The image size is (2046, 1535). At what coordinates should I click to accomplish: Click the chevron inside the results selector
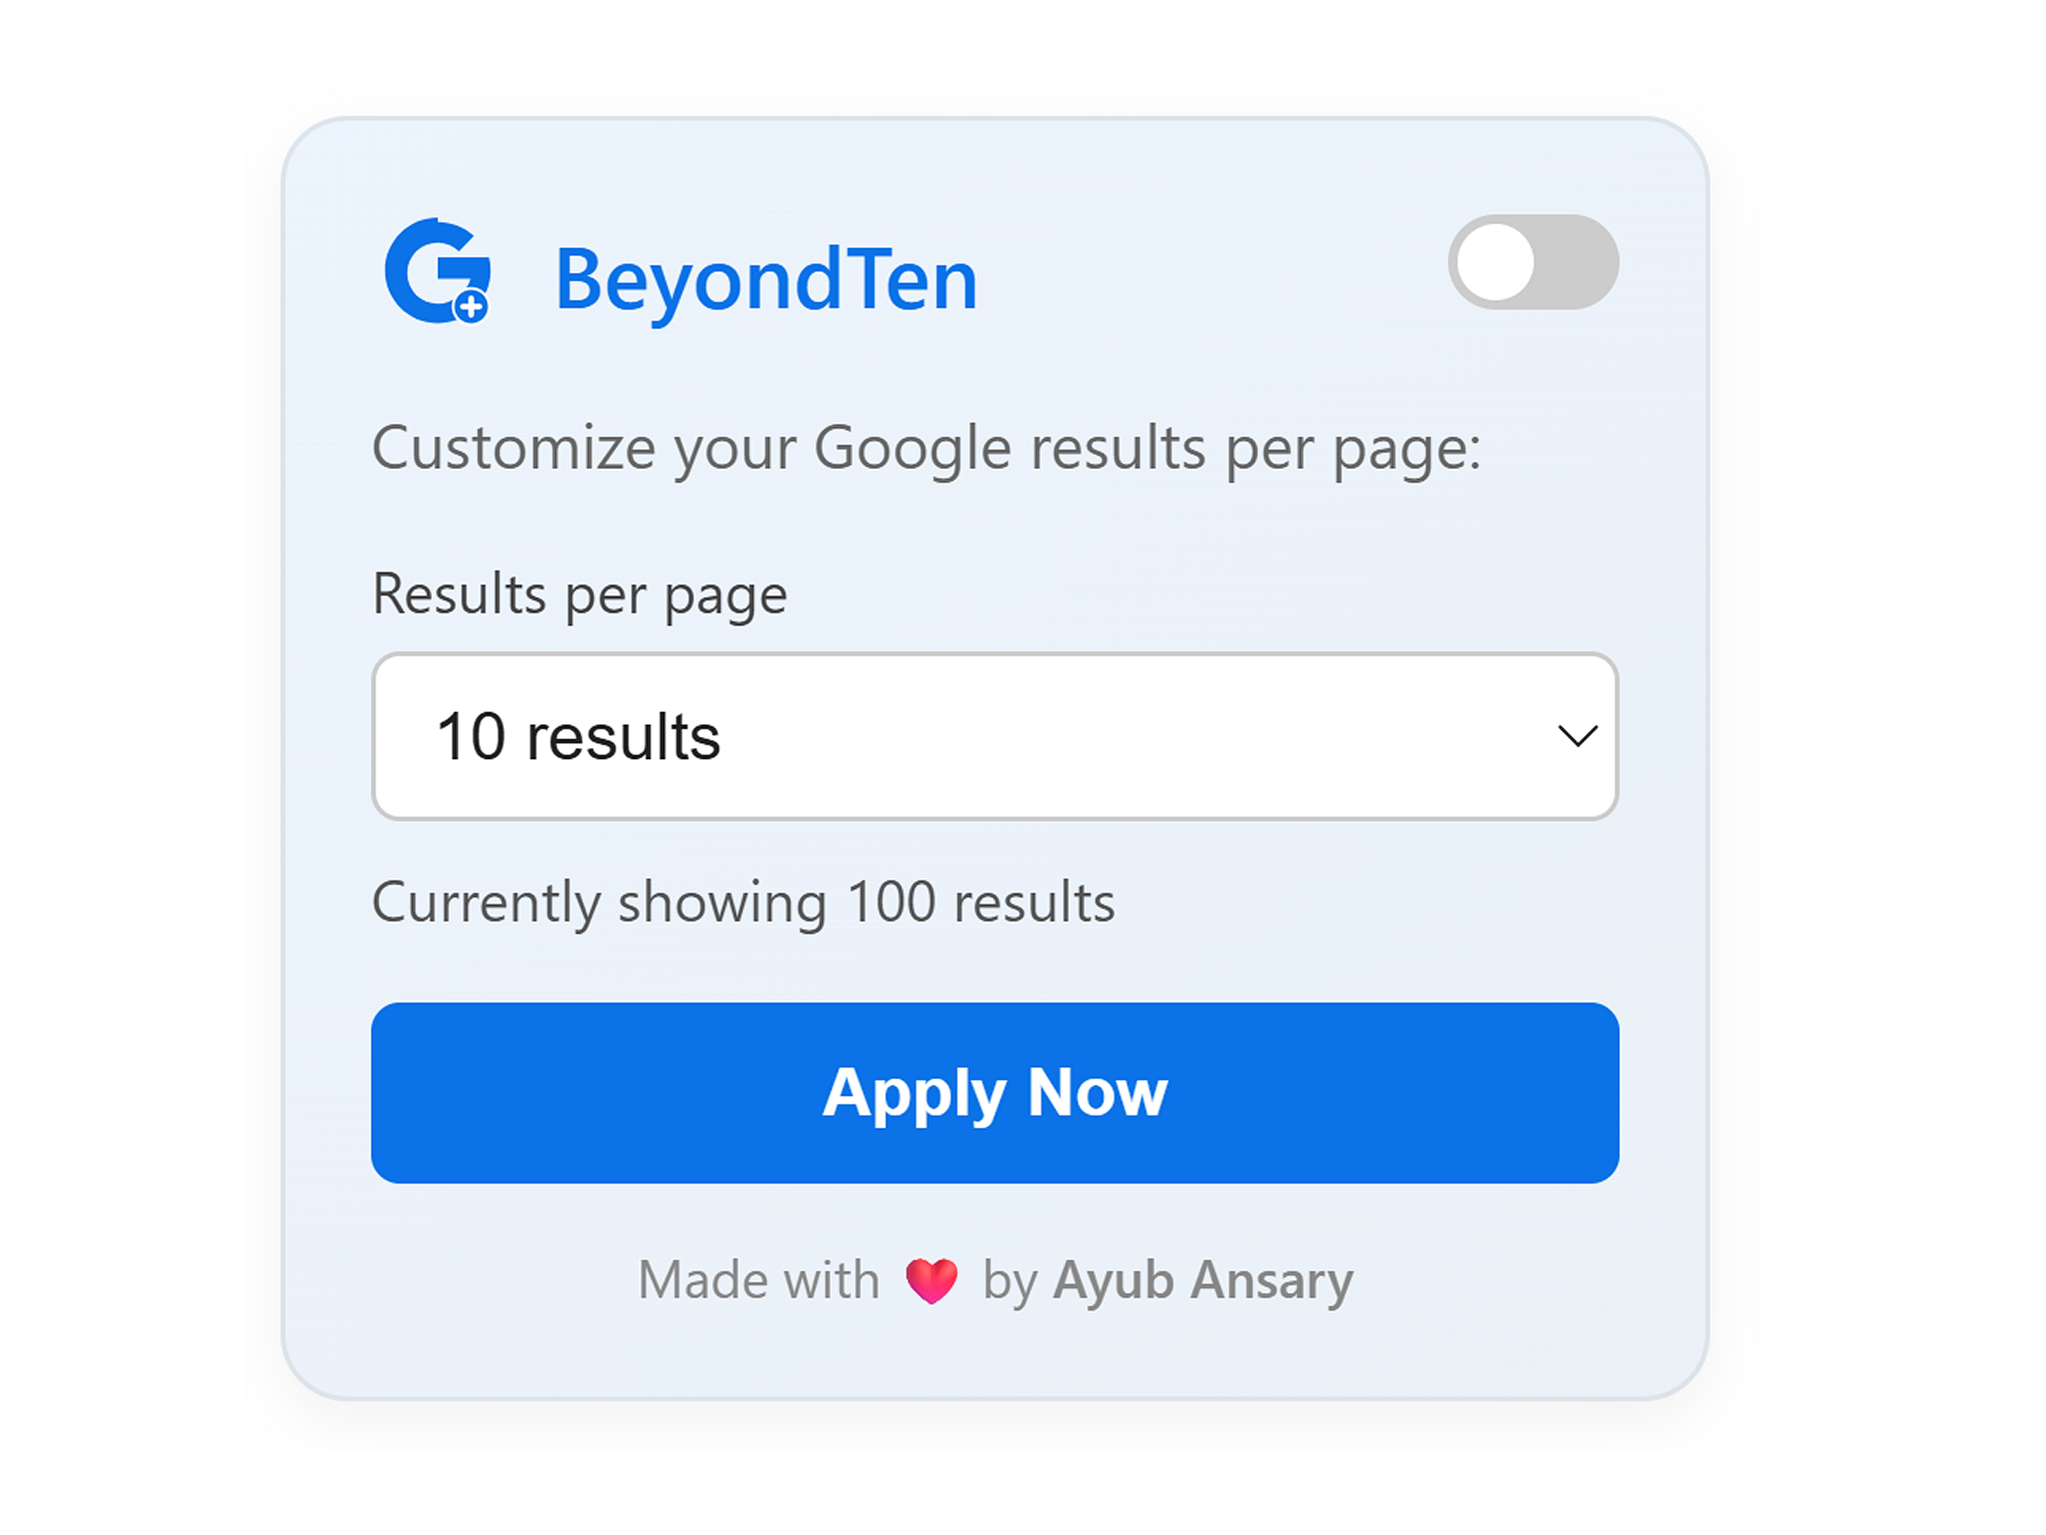click(1577, 737)
